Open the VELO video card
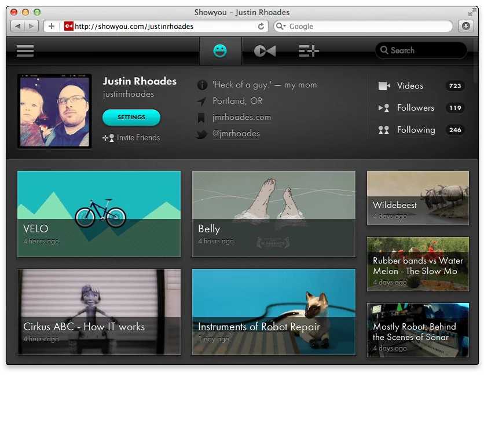This screenshot has width=484, height=424. pos(99,214)
